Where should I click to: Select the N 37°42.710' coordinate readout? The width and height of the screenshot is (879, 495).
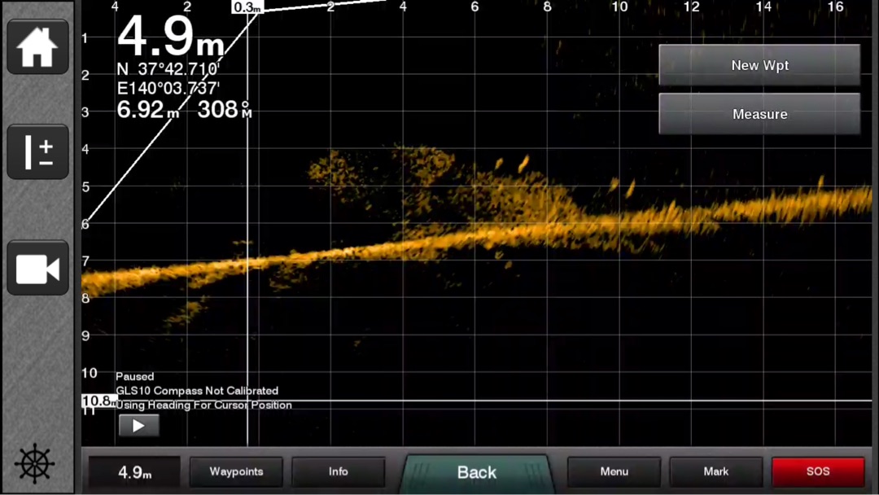point(168,70)
